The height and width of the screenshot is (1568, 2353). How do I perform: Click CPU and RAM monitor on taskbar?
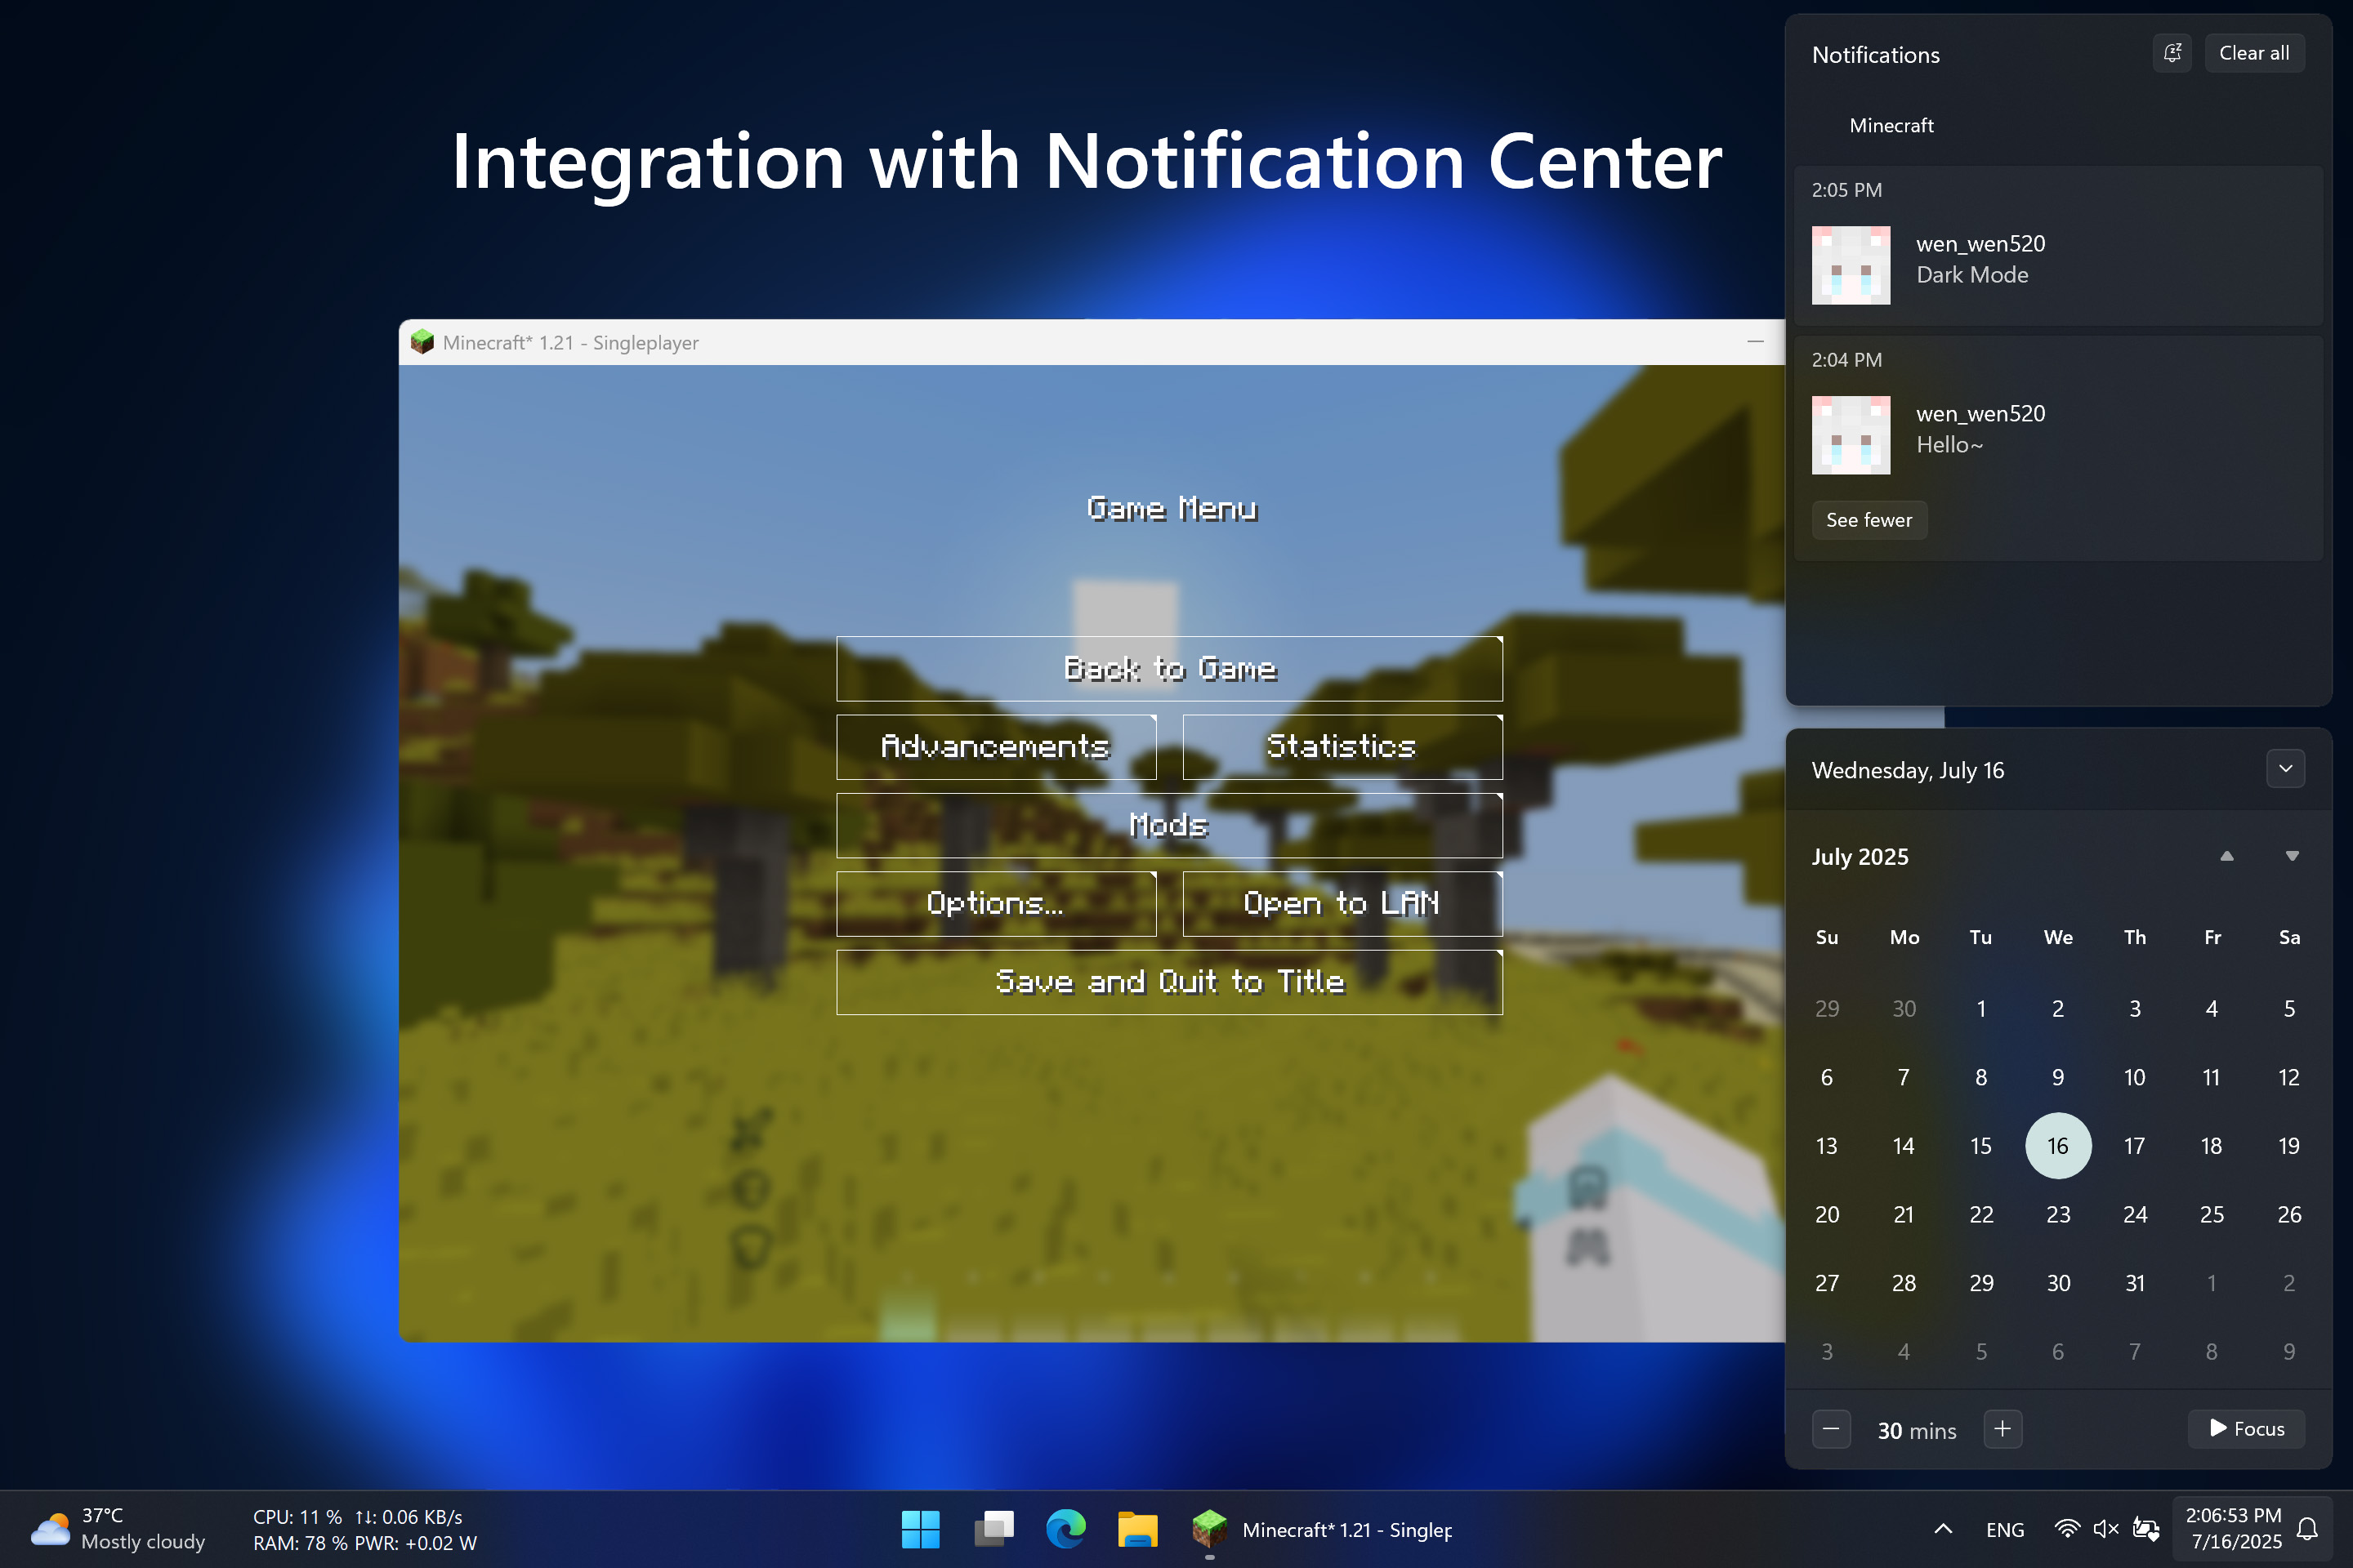364,1529
